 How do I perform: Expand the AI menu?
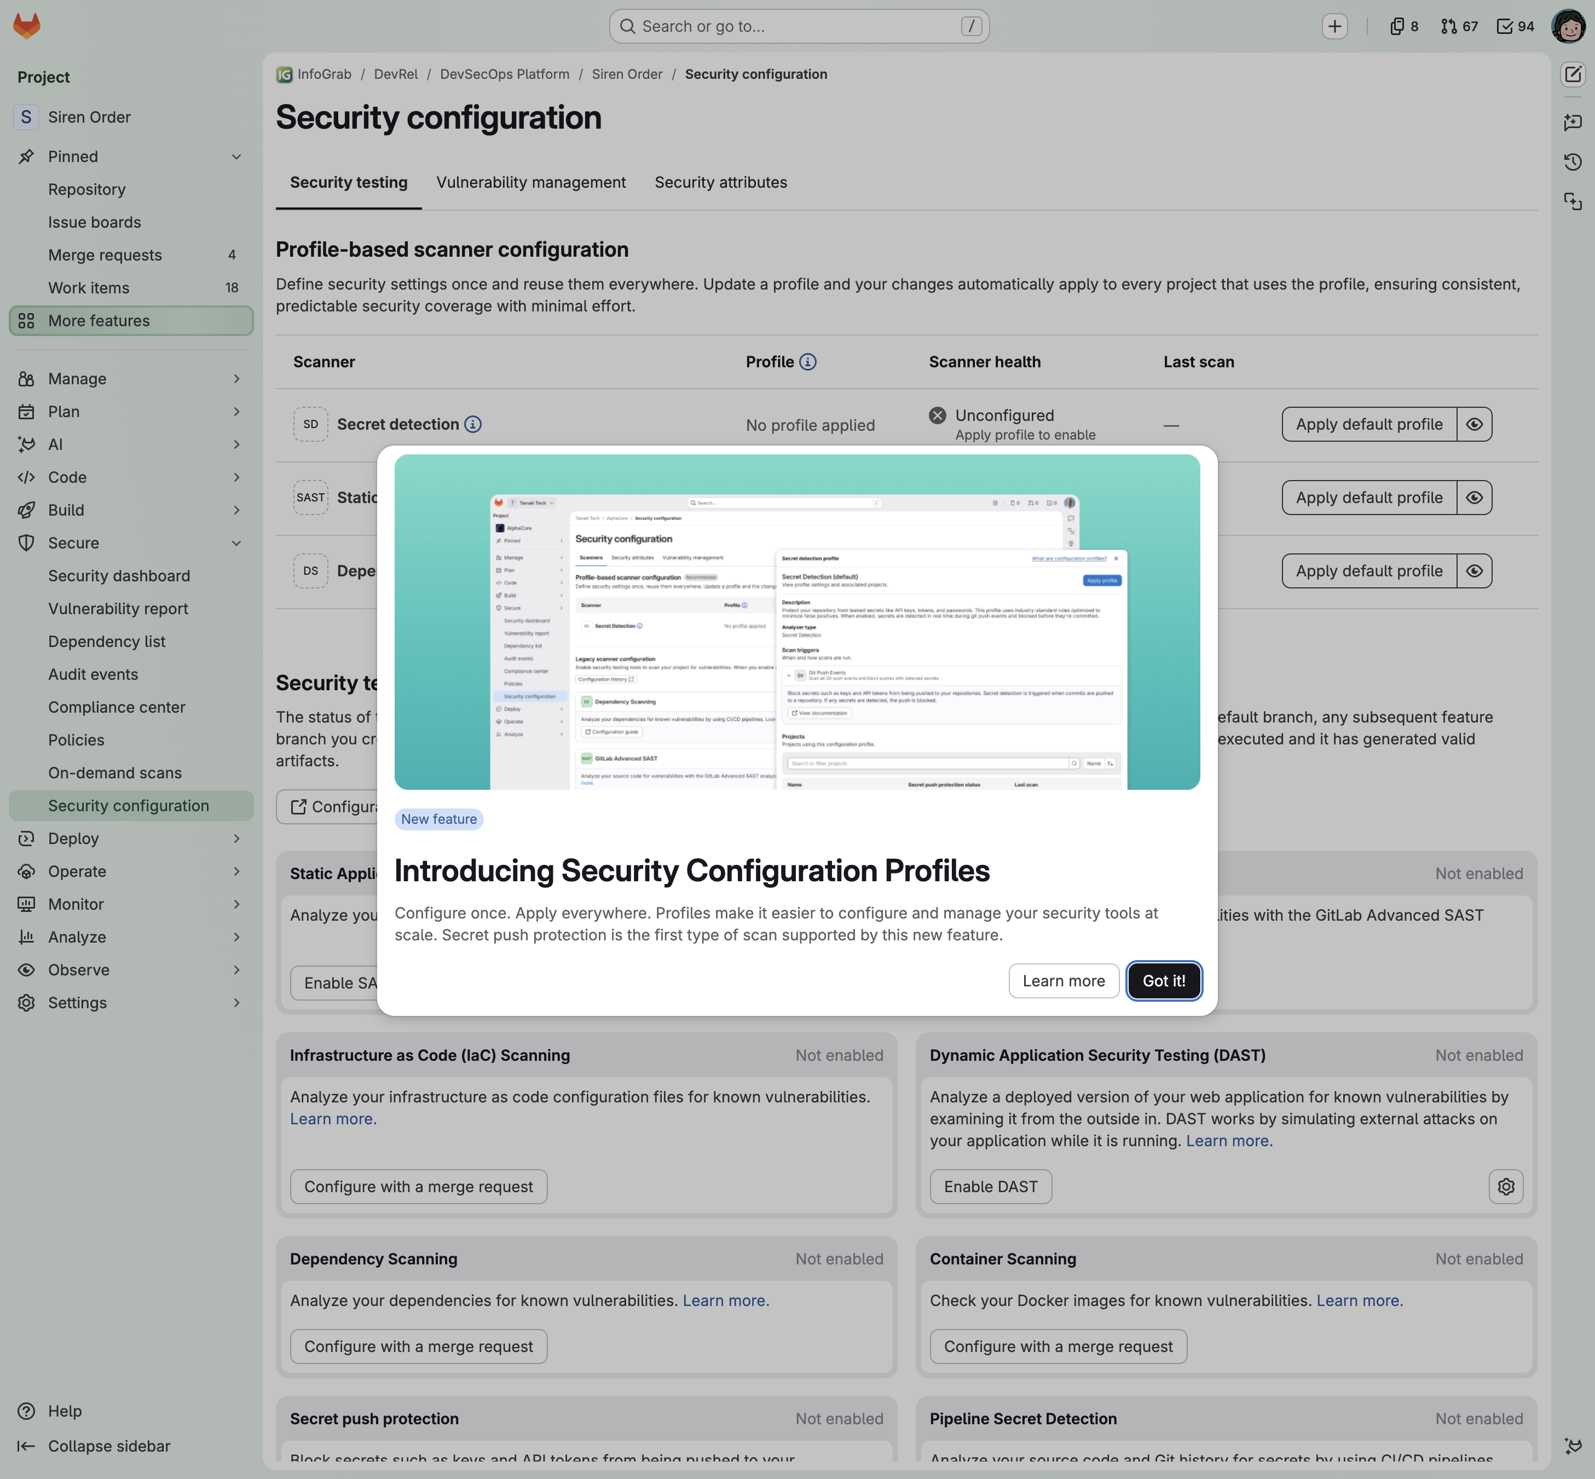(x=131, y=444)
